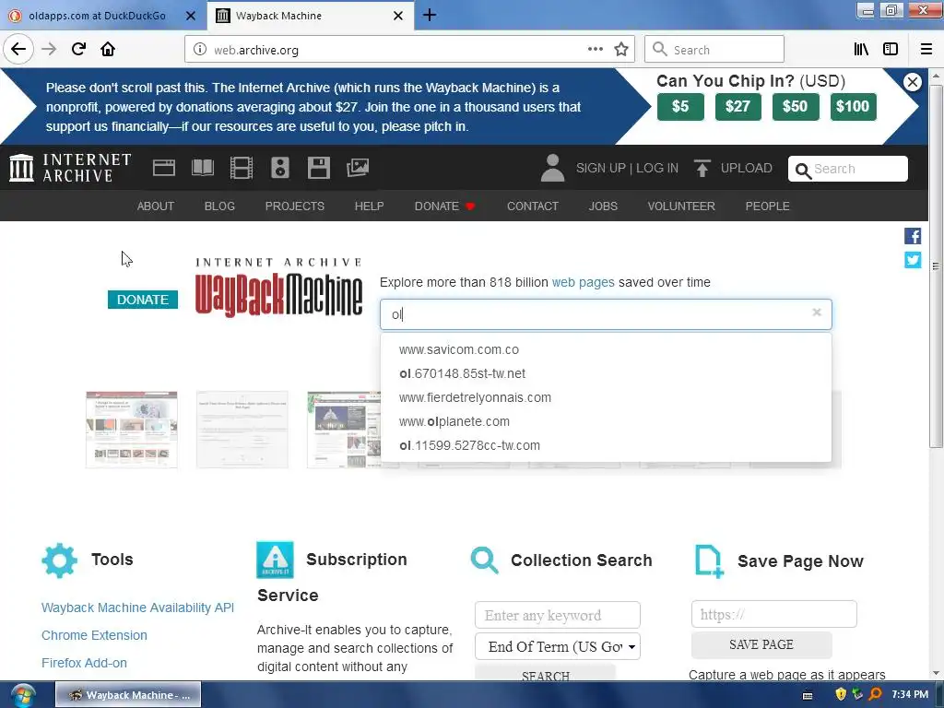This screenshot has height=708, width=944.
Task: Choose suggestion www.olplanete.com
Action: pyautogui.click(x=606, y=422)
